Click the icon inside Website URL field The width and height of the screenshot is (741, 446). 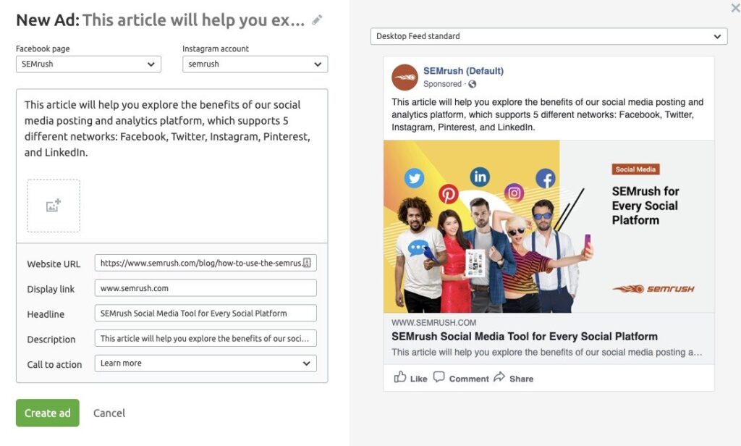point(307,263)
